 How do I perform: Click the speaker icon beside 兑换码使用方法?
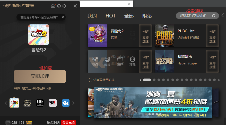[90, 80]
